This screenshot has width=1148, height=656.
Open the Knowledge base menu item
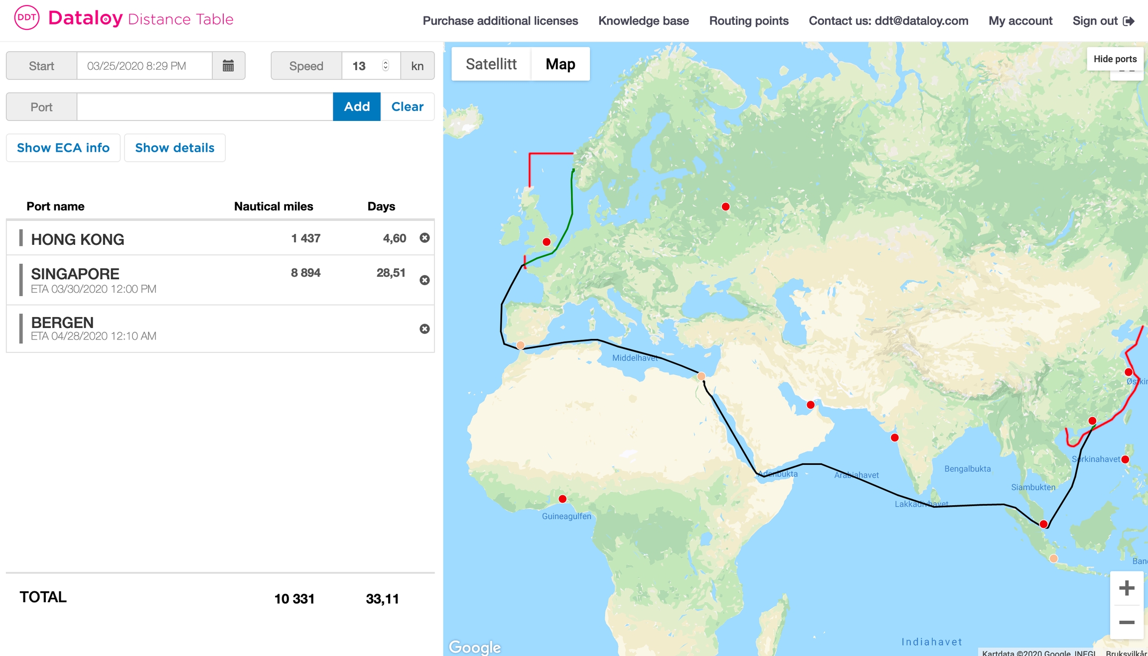(x=643, y=21)
